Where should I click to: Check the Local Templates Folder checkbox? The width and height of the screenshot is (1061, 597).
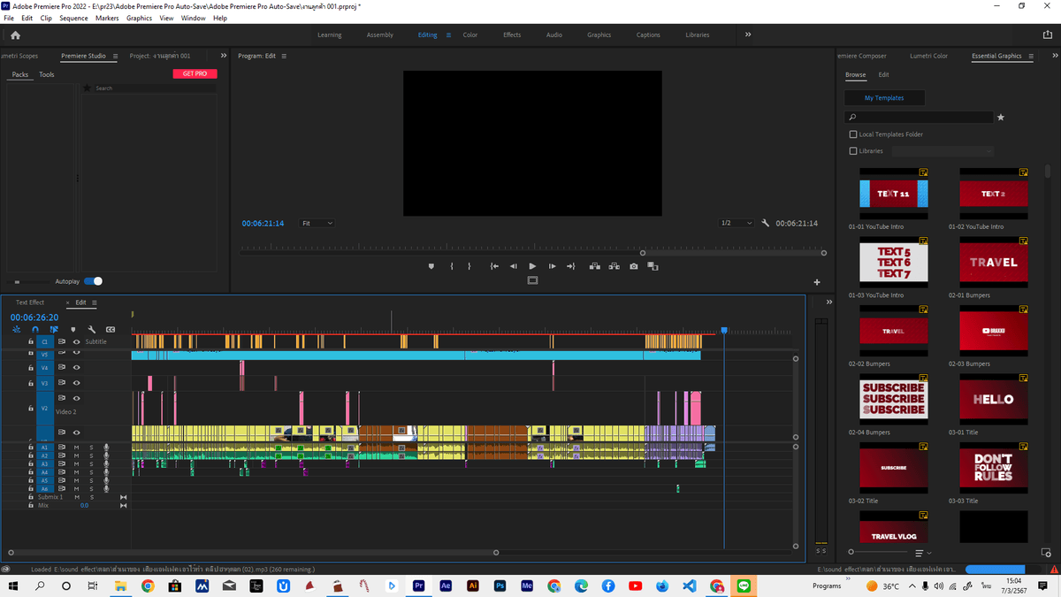coord(853,134)
